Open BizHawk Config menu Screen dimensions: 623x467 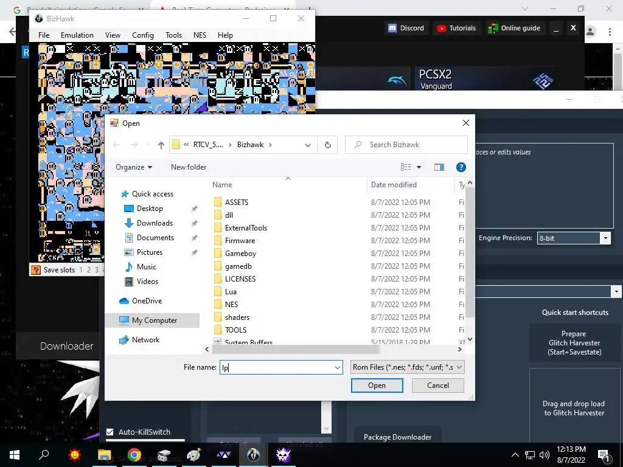tap(142, 35)
